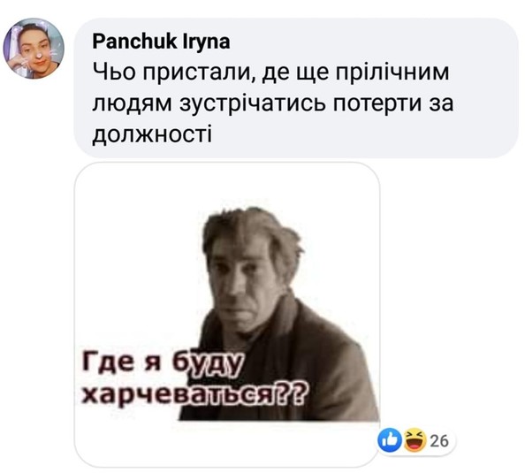Open the Panchuk Iryna profile name link
The height and width of the screenshot is (473, 525).
161,42
